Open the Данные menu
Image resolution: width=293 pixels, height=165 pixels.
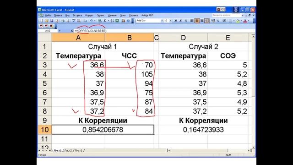click(x=112, y=15)
